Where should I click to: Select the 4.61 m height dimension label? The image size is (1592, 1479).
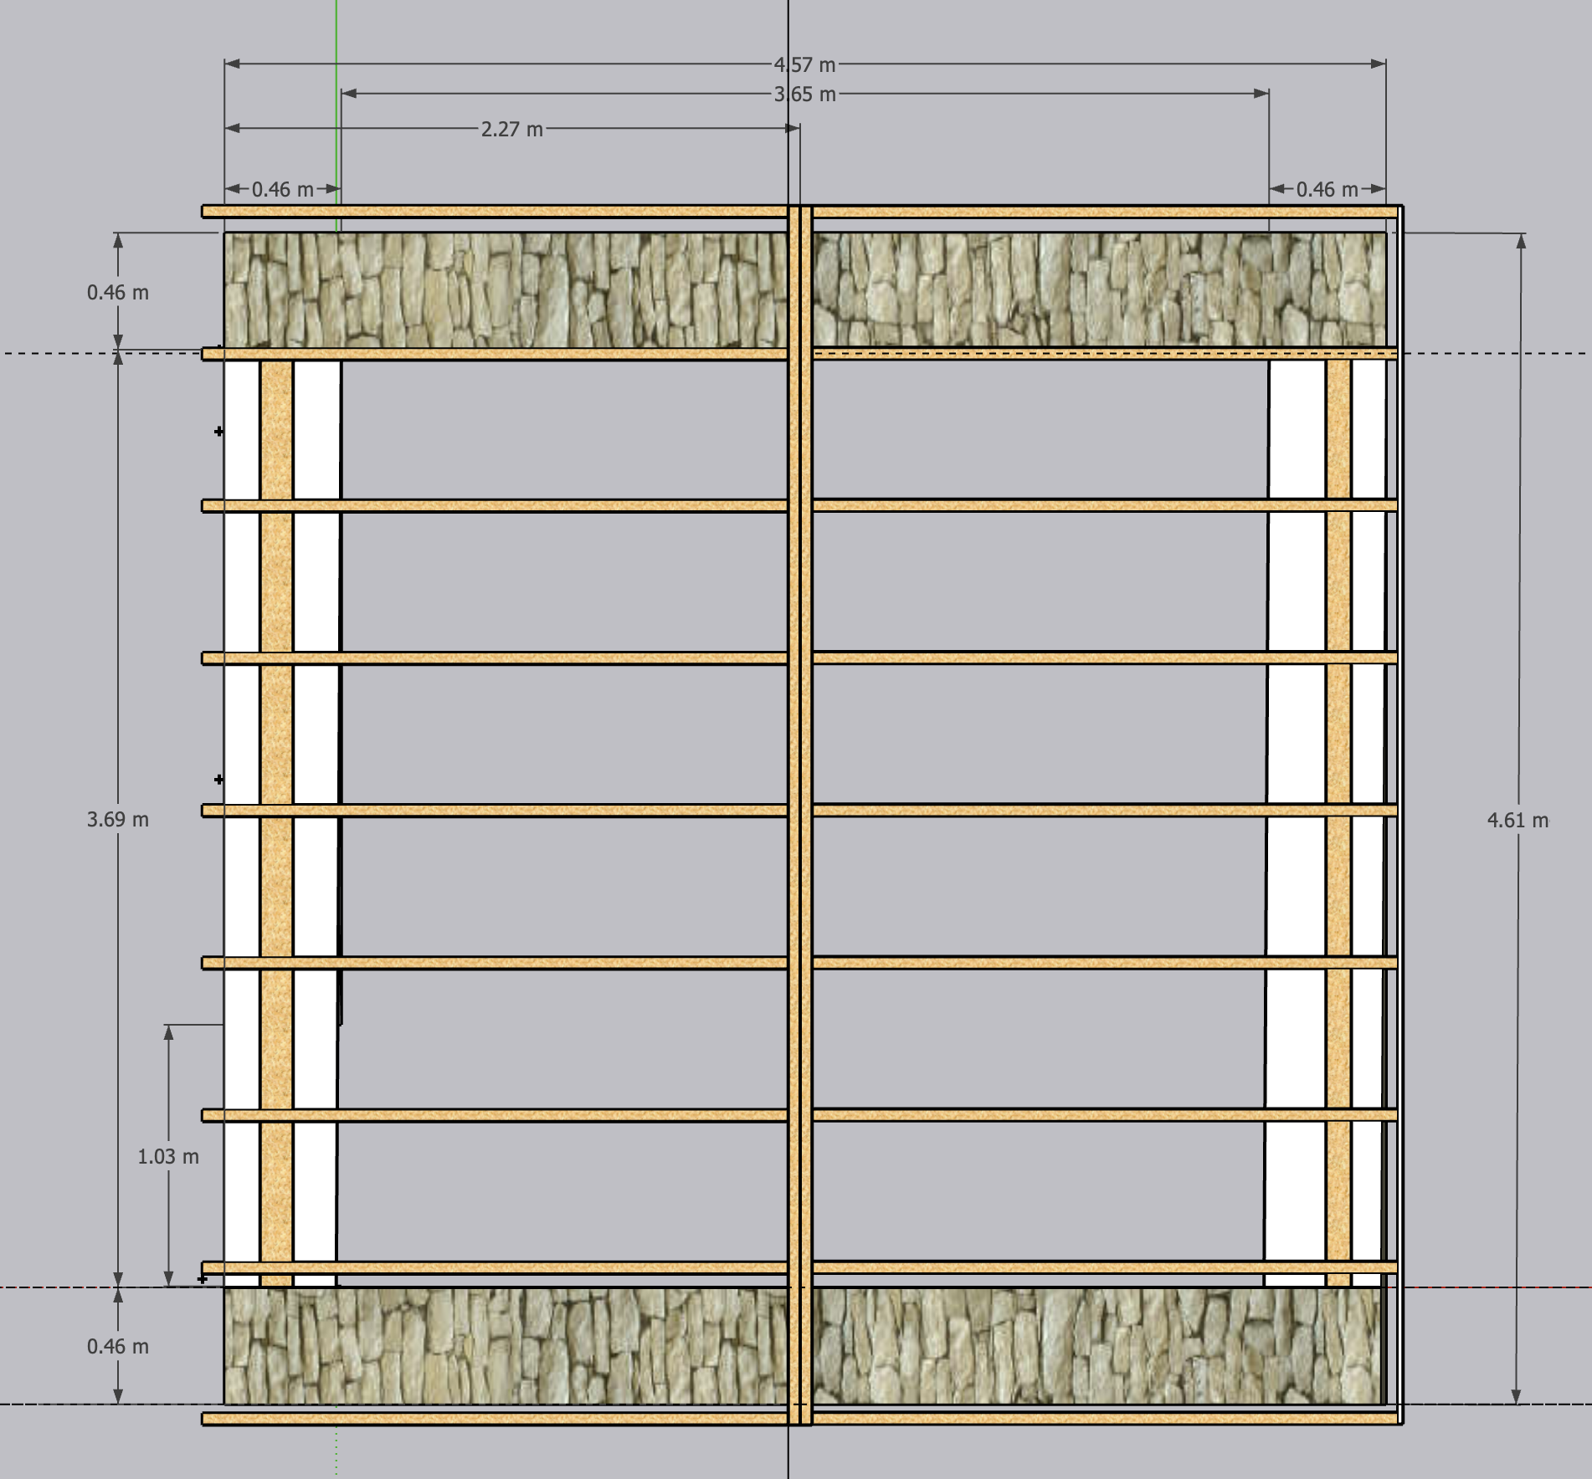click(x=1518, y=821)
